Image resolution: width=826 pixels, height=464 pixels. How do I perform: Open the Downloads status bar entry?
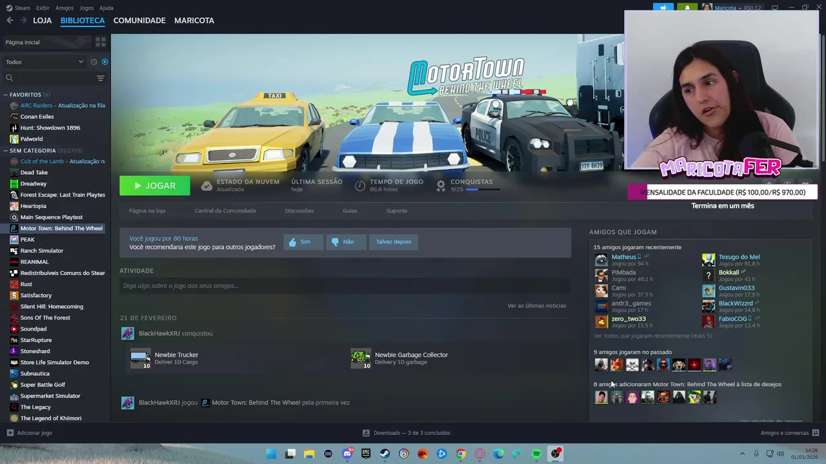(407, 433)
